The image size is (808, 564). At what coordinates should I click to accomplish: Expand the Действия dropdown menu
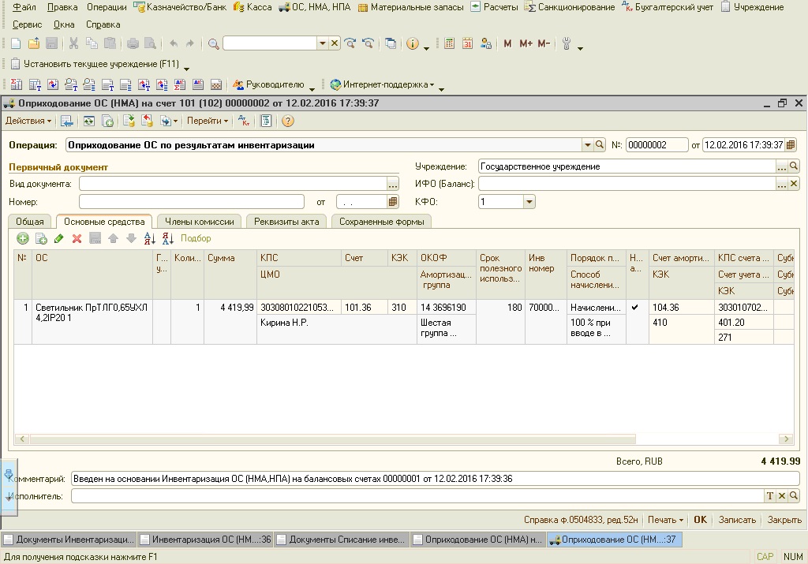[x=28, y=121]
